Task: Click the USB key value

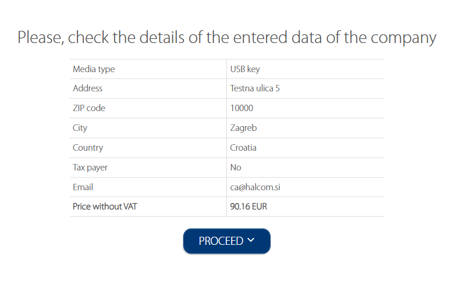Action: 245,69
